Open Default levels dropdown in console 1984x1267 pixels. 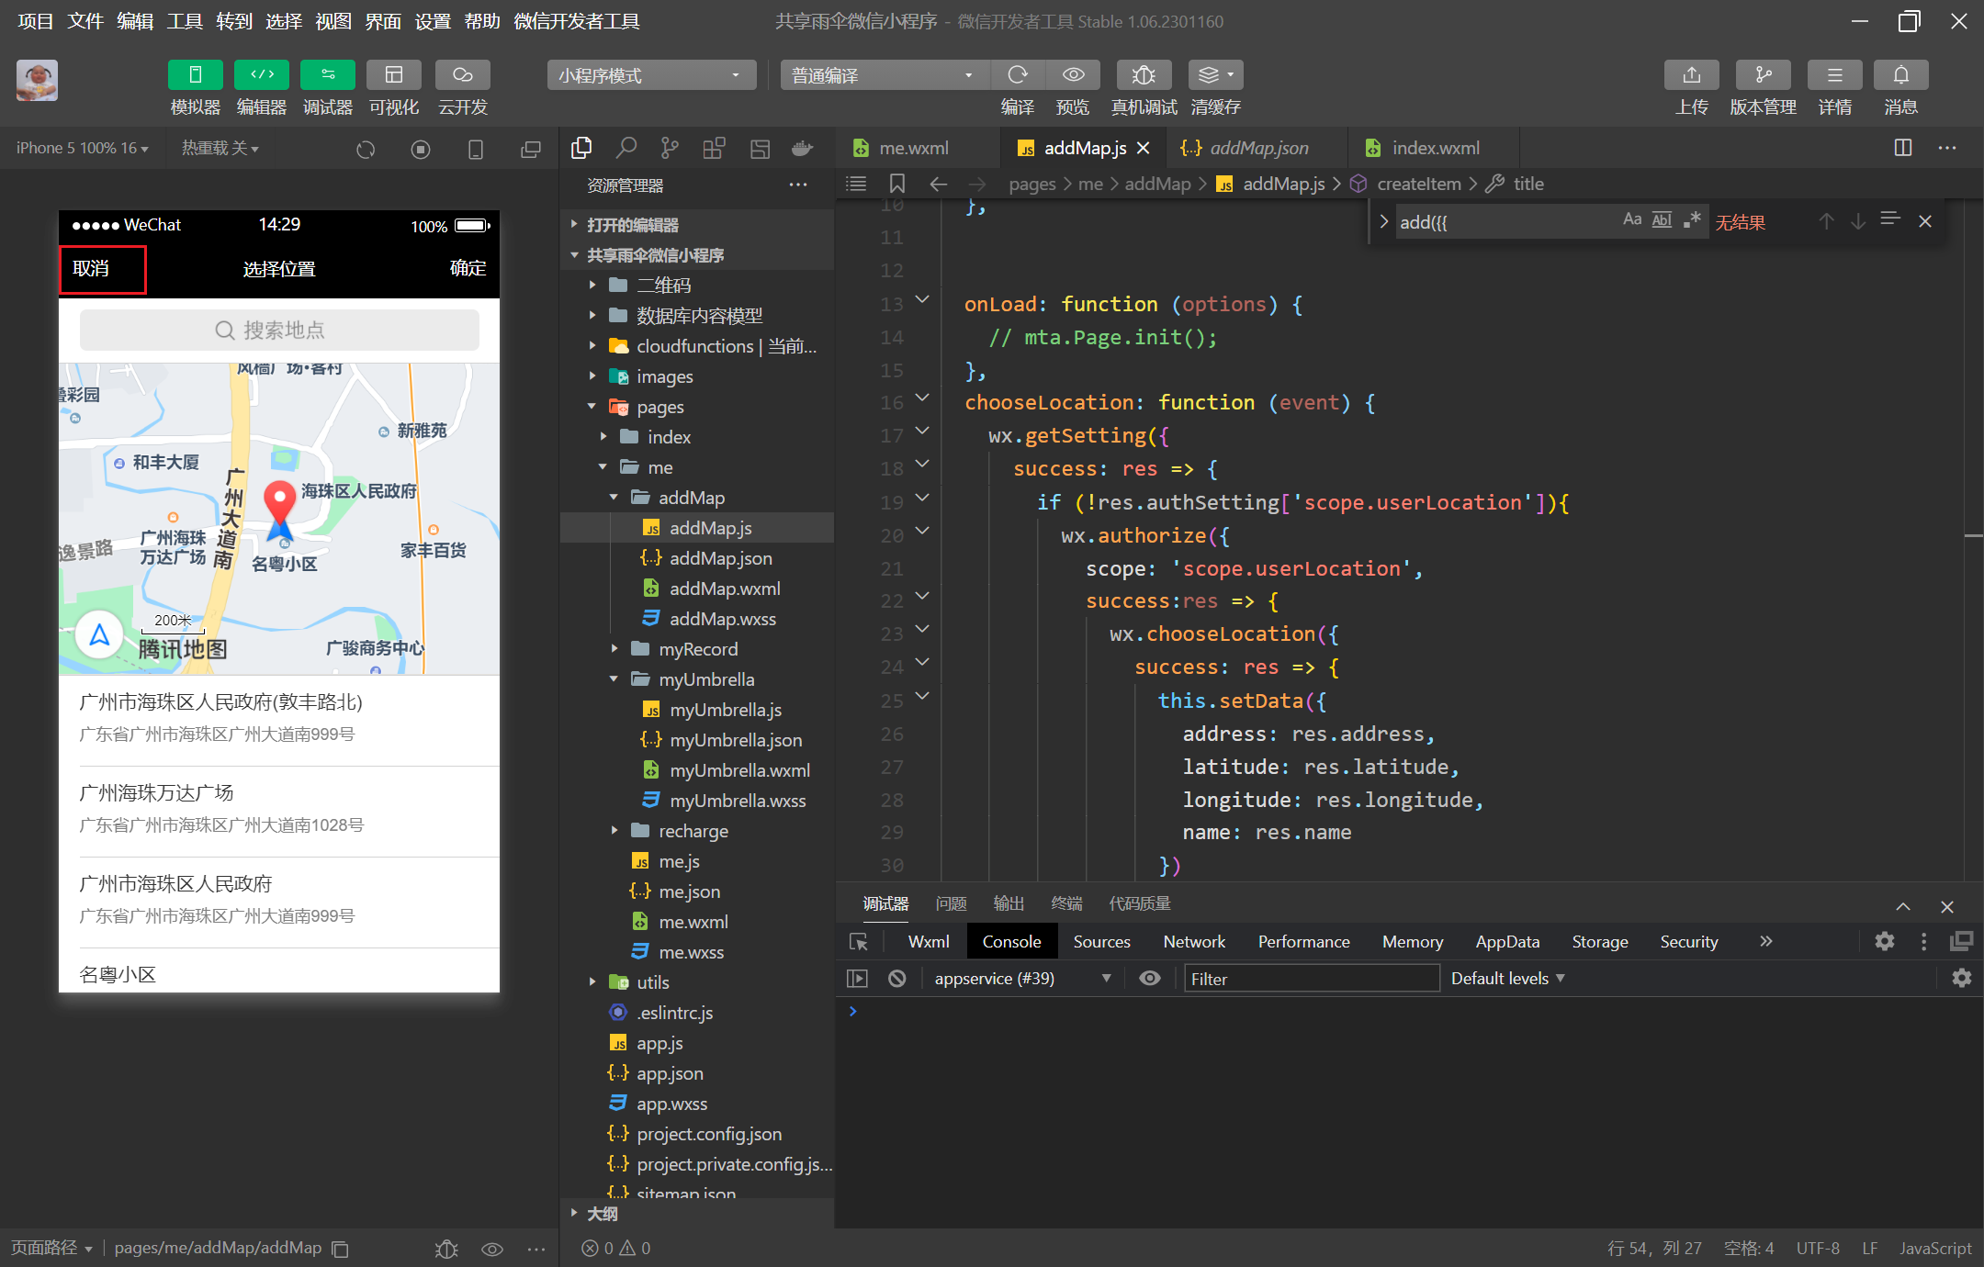pos(1507,979)
